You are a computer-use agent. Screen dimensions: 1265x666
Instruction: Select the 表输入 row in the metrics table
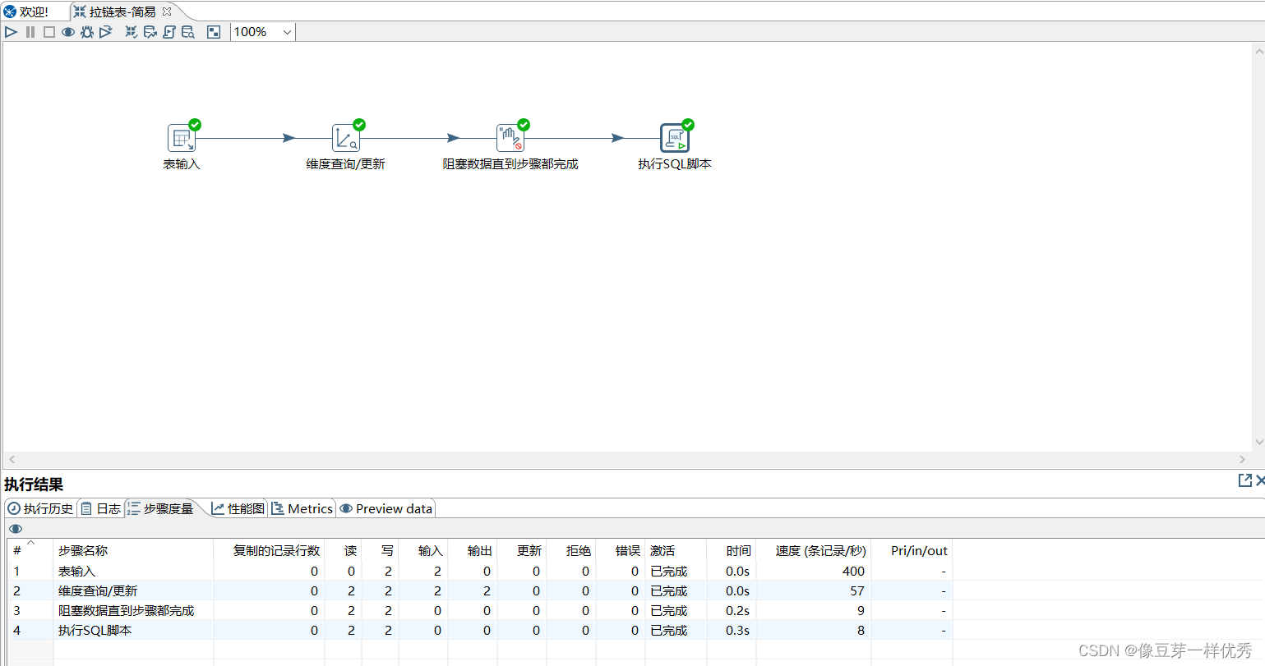(480, 571)
